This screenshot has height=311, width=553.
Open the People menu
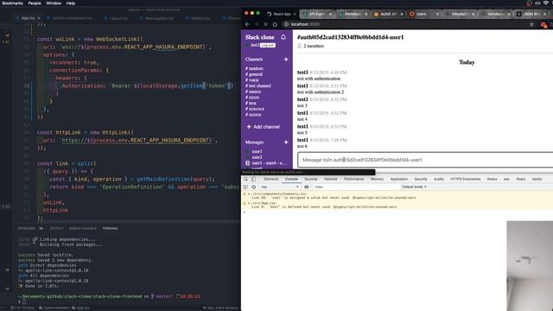35,3
